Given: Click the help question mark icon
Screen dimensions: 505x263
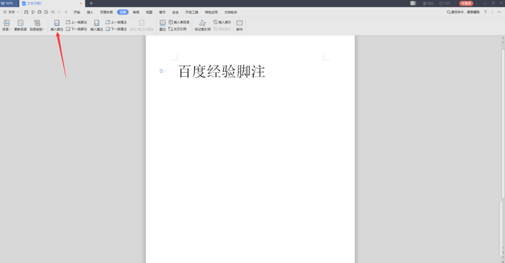Looking at the screenshot, I should pos(485,12).
